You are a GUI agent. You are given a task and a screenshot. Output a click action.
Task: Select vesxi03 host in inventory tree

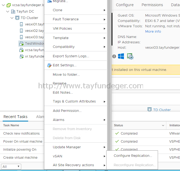[x=34, y=37]
